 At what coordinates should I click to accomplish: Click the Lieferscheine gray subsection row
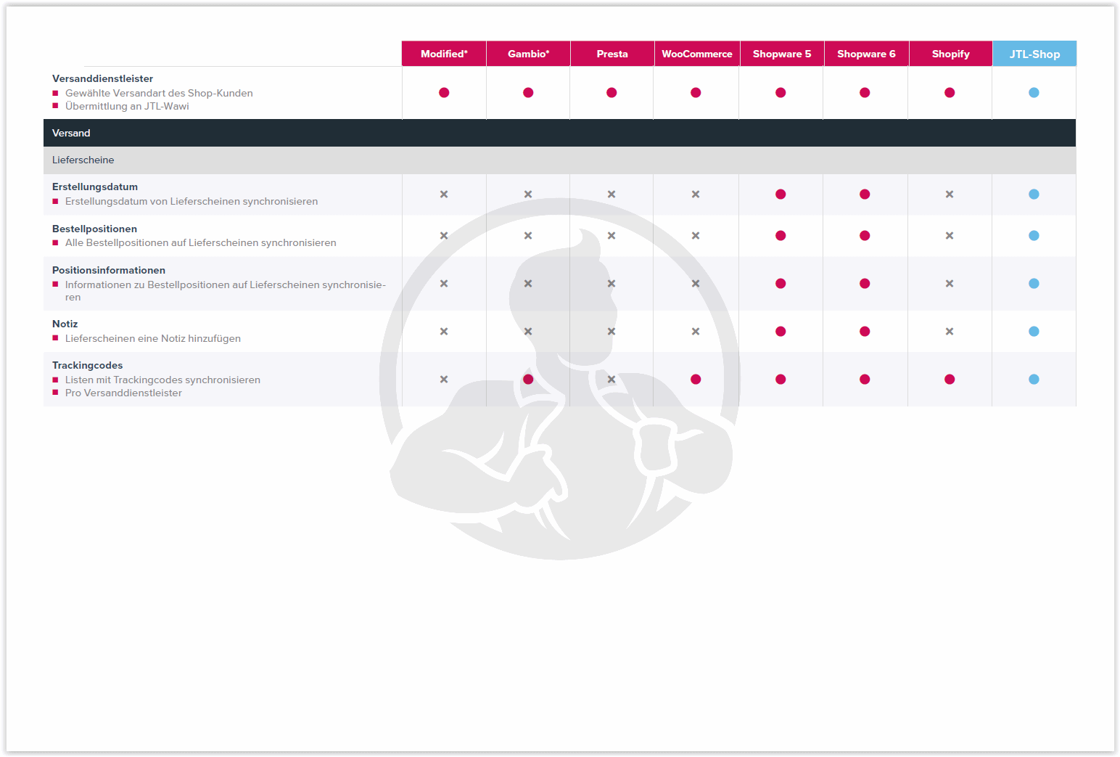click(x=559, y=160)
